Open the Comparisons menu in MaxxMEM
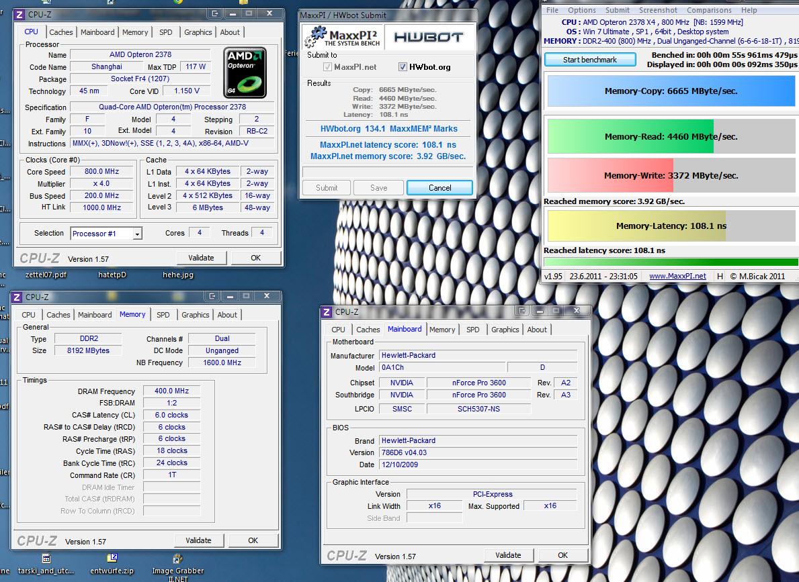The height and width of the screenshot is (582, 799). click(x=709, y=10)
